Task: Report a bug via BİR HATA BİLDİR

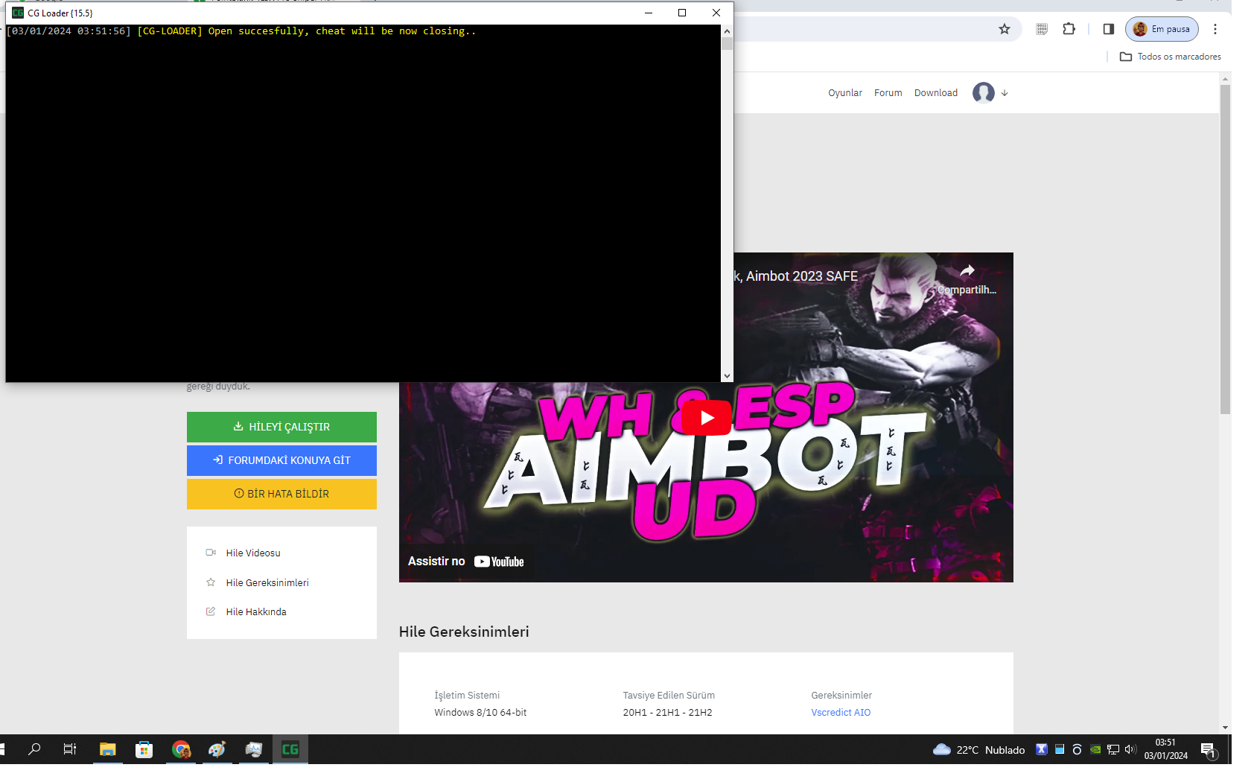Action: (281, 494)
